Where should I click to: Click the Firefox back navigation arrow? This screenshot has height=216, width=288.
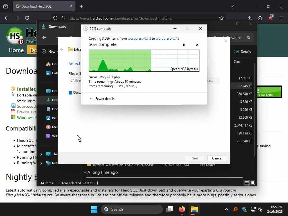tap(7, 18)
